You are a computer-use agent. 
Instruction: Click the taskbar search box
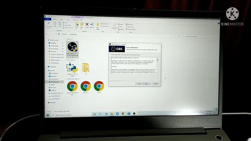click(71, 115)
